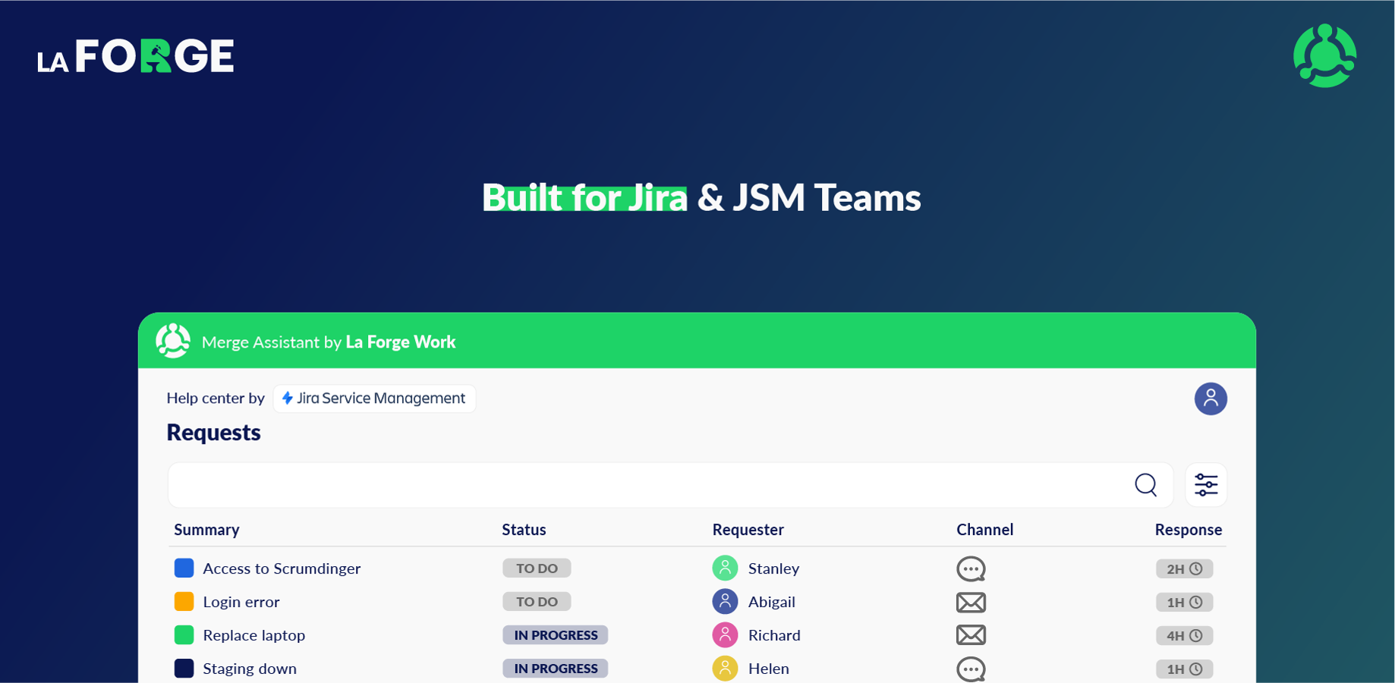Image resolution: width=1395 pixels, height=683 pixels.
Task: Click email channel icon for Replace laptop
Action: 971,635
